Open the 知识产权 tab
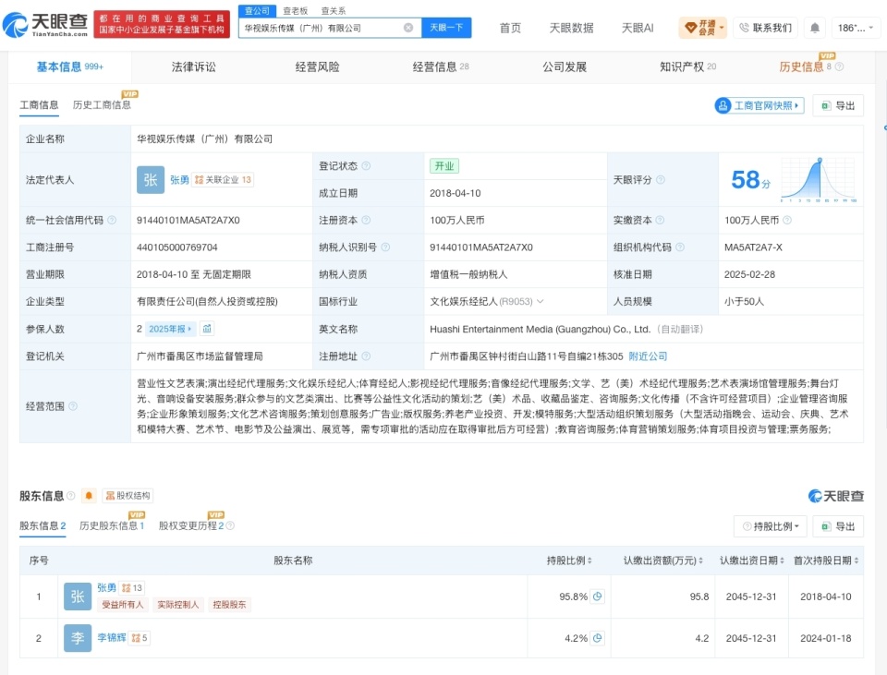 click(x=687, y=66)
